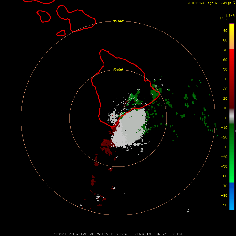Viewport: 236px width, 236px height.
Task: Click the gray zero-velocity segment of color bar
Action: point(232,116)
